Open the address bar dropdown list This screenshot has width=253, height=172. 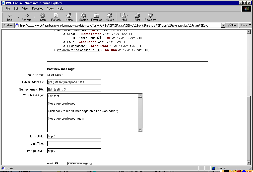coord(223,25)
